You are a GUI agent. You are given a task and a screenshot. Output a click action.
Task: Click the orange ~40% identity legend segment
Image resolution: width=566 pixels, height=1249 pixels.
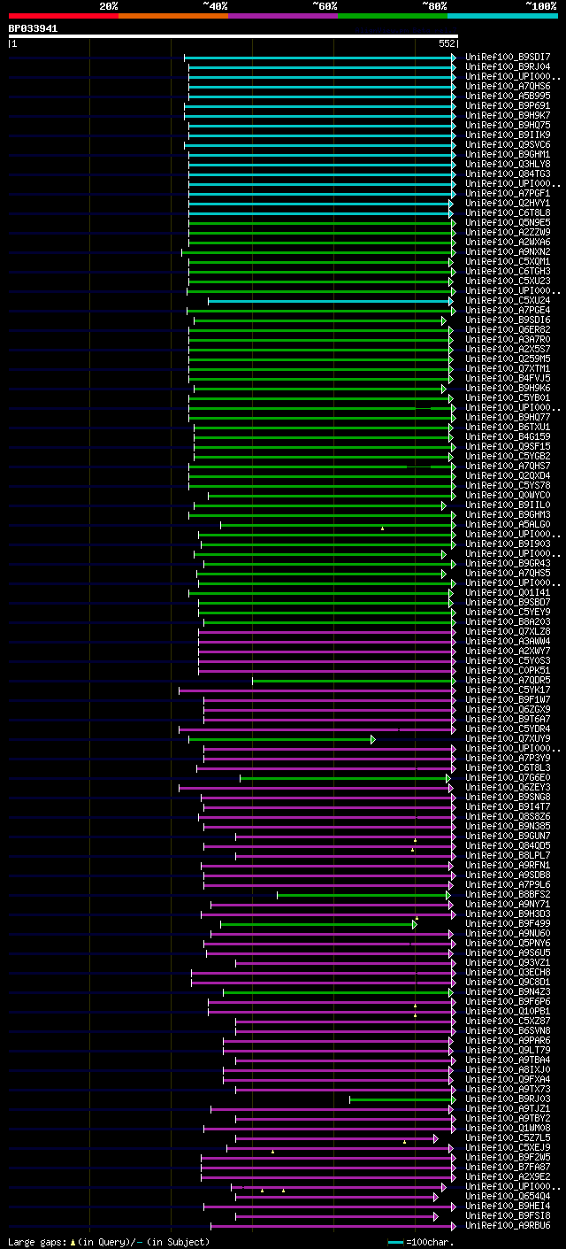tap(172, 16)
